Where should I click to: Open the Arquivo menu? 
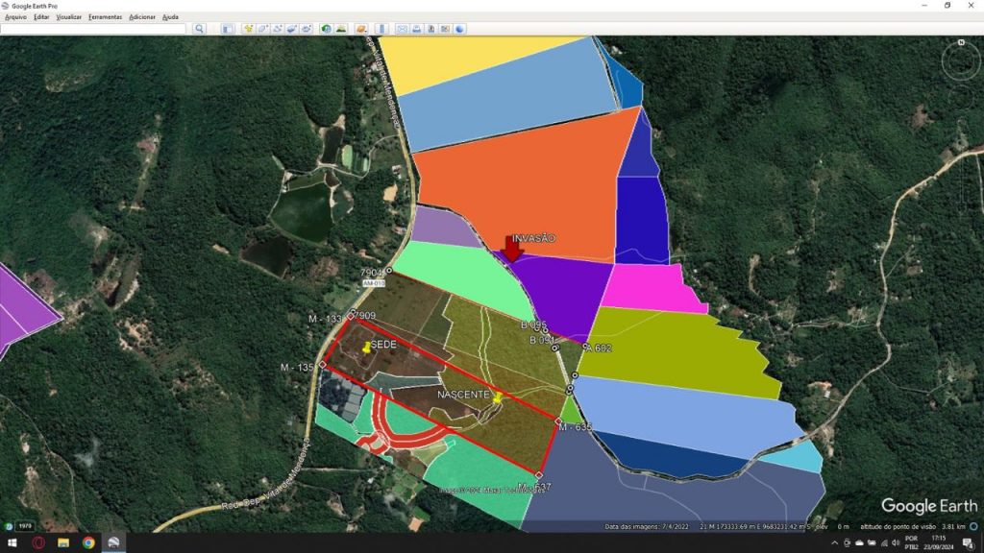[x=15, y=17]
